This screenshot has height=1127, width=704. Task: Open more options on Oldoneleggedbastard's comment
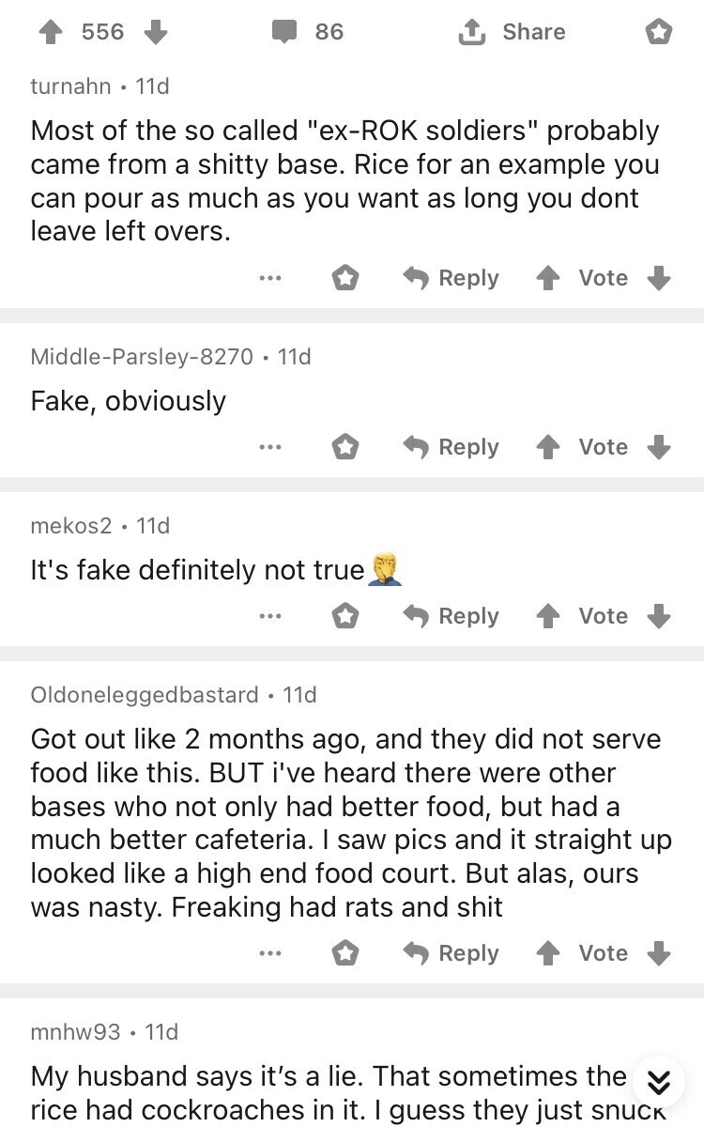tap(271, 953)
